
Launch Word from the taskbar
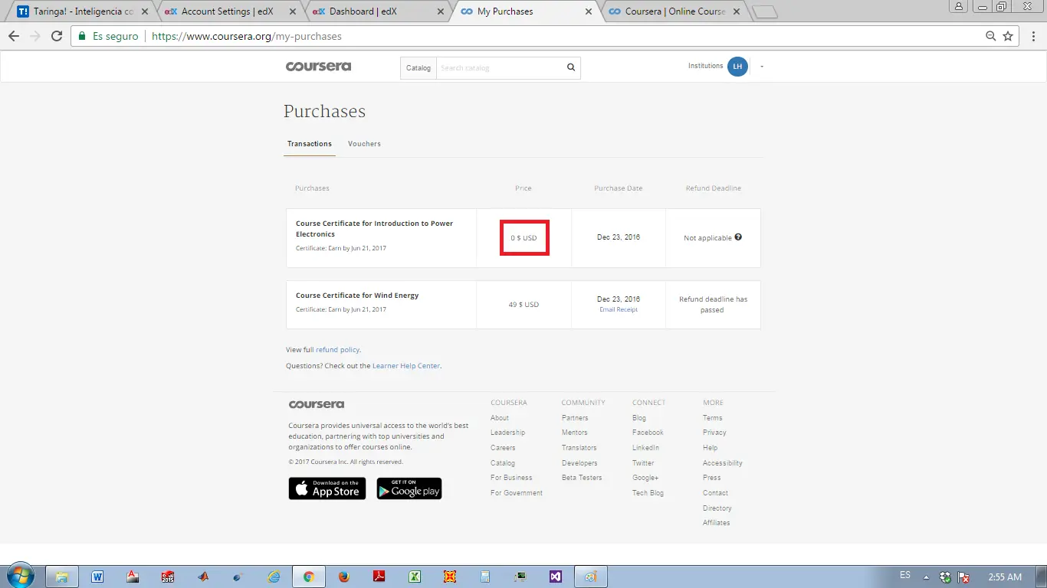[x=97, y=577]
